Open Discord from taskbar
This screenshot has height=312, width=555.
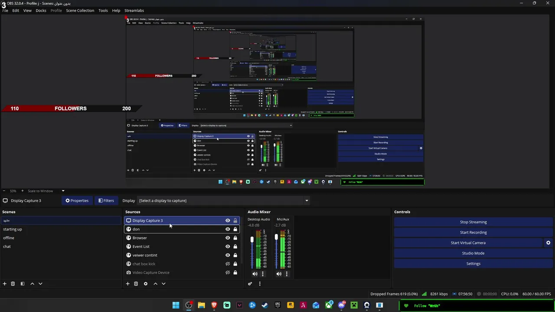pyautogui.click(x=341, y=305)
